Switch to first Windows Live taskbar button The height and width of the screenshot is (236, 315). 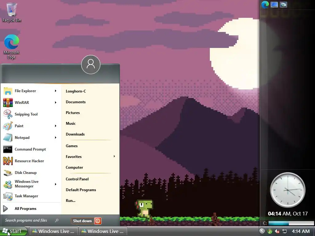click(54, 231)
